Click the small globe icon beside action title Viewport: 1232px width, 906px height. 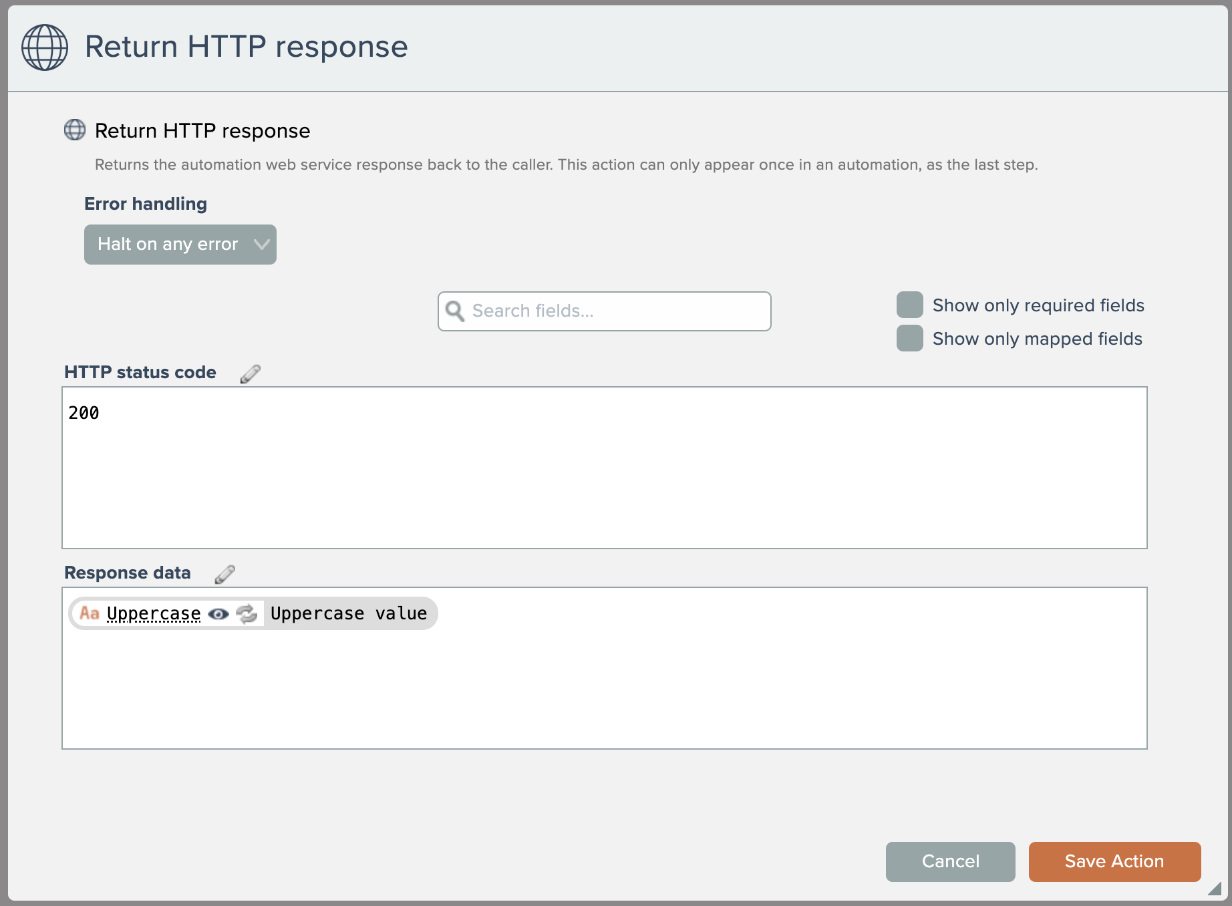(x=75, y=130)
